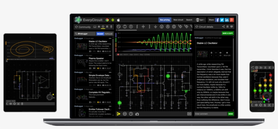
Task: Open the bookmarks tab in Community panel
Action: pos(107,27)
